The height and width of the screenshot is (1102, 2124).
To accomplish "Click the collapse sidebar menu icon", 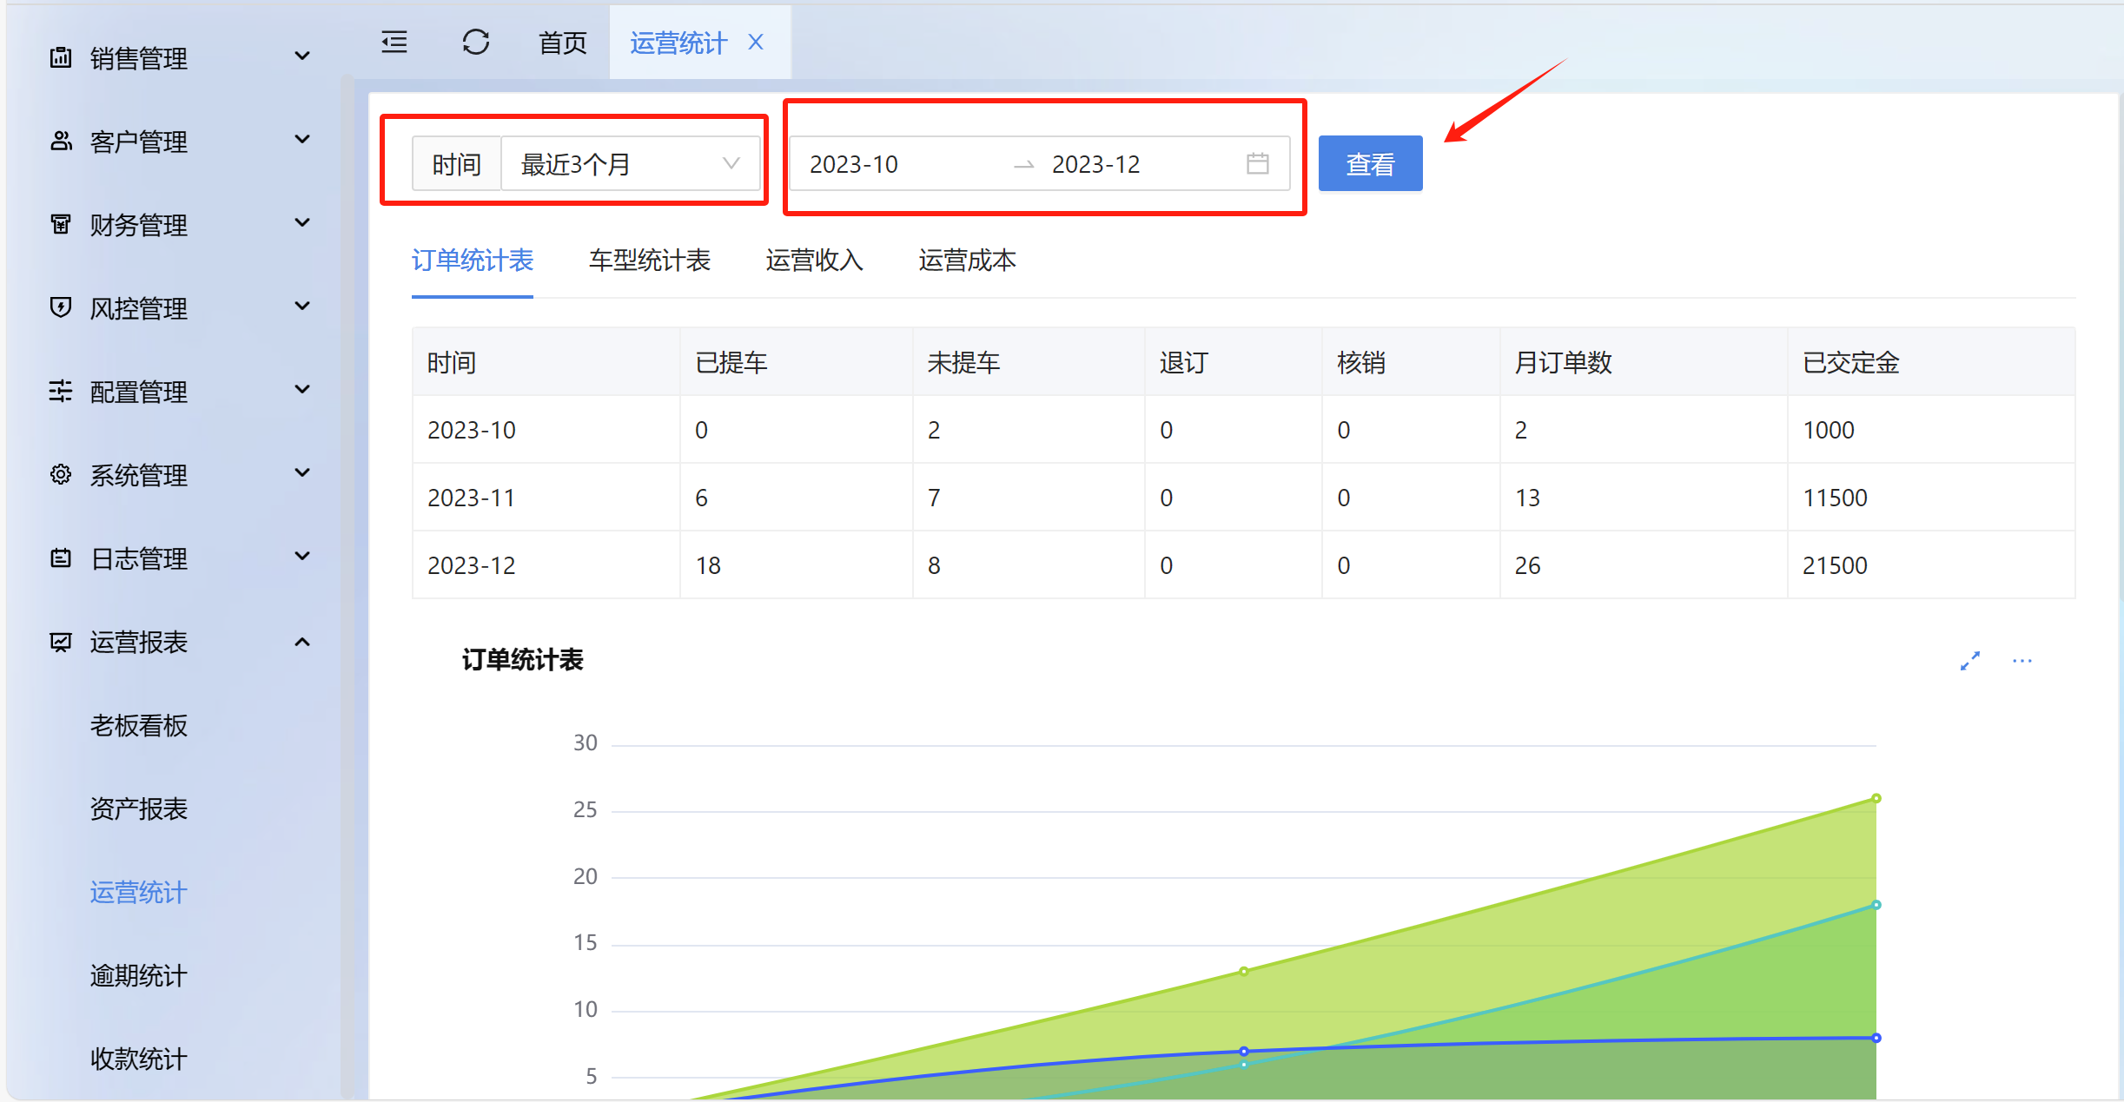I will pyautogui.click(x=394, y=42).
